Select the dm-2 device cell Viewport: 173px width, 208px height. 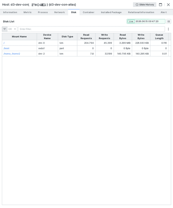(x=47, y=54)
